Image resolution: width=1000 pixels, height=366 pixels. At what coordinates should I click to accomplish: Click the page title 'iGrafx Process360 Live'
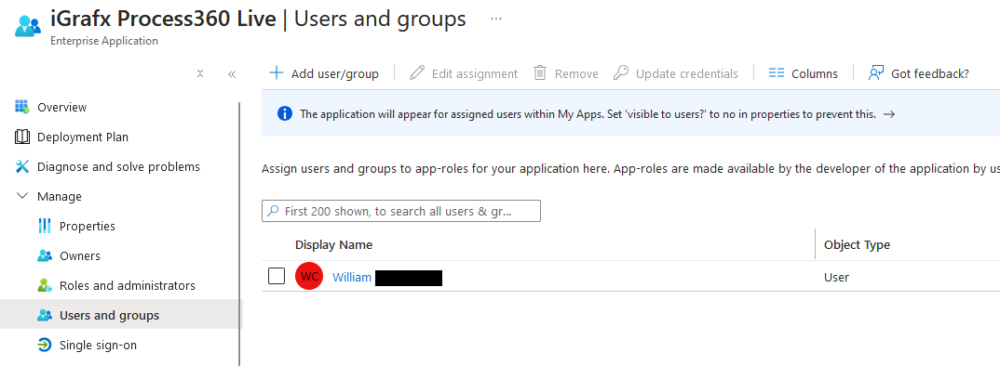click(x=163, y=19)
